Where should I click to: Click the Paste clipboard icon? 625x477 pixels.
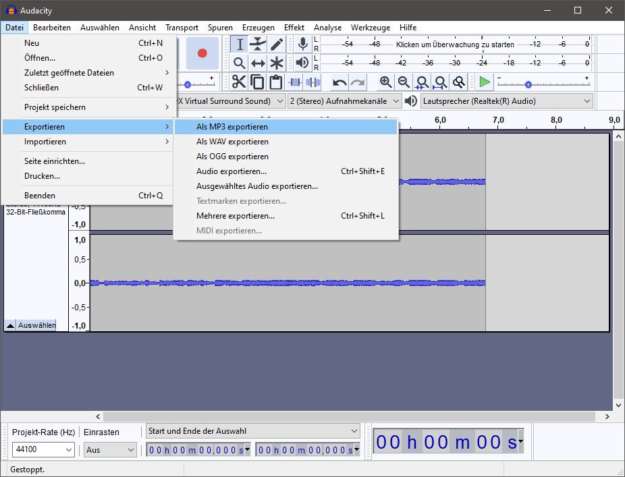275,82
